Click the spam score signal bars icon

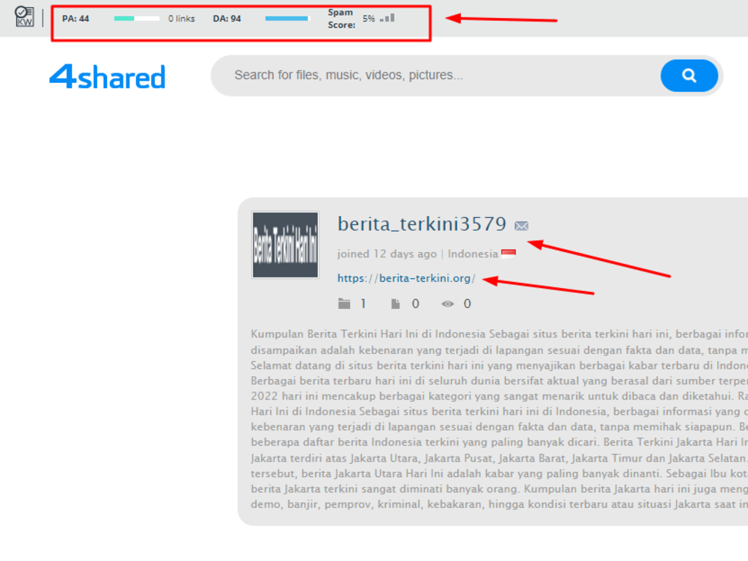pos(387,18)
